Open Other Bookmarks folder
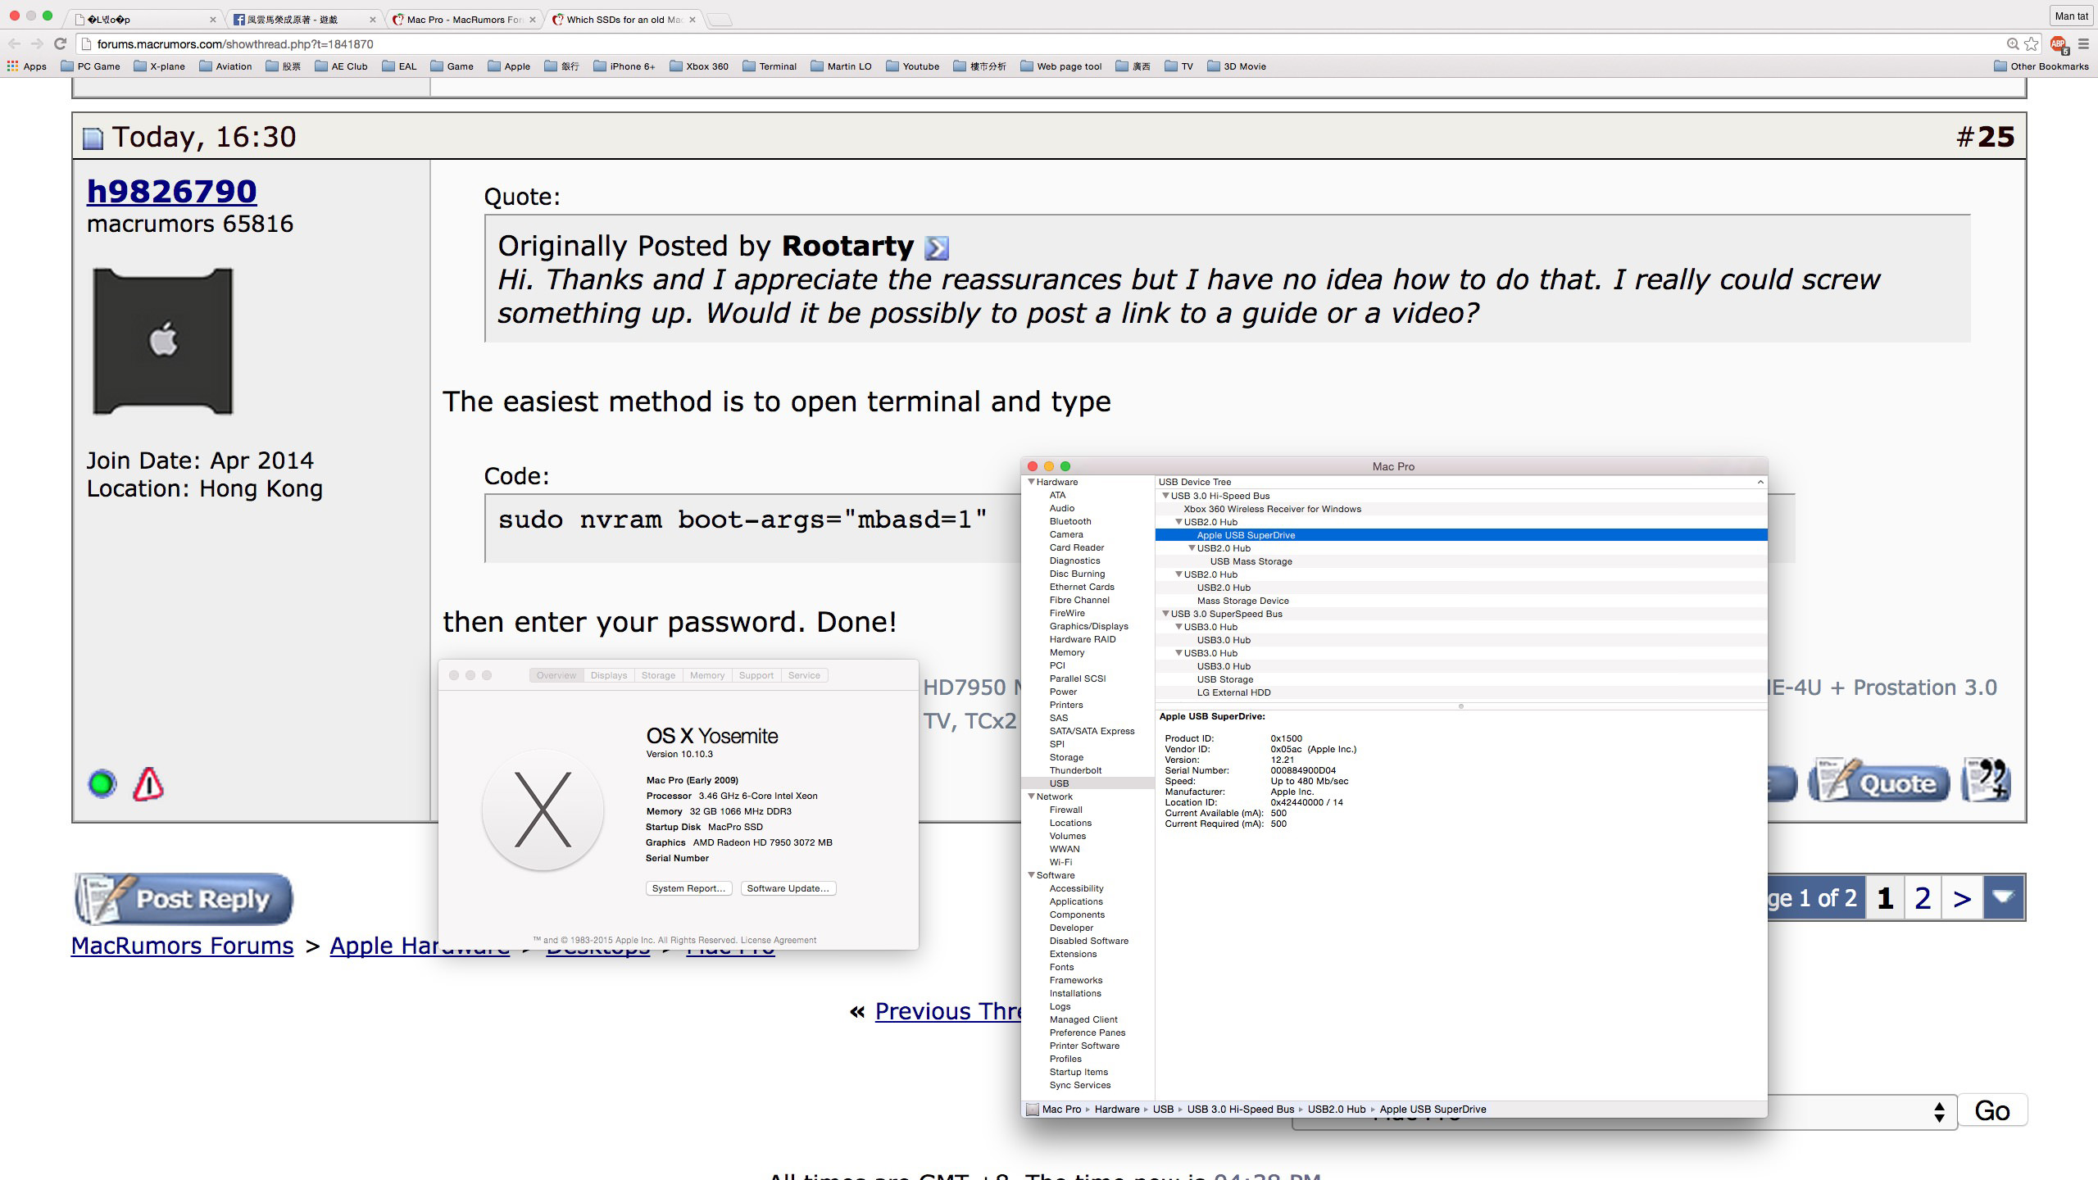The height and width of the screenshot is (1180, 2098). click(2041, 66)
